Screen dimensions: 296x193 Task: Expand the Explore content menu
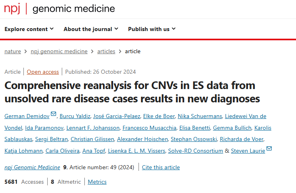pos(29,29)
